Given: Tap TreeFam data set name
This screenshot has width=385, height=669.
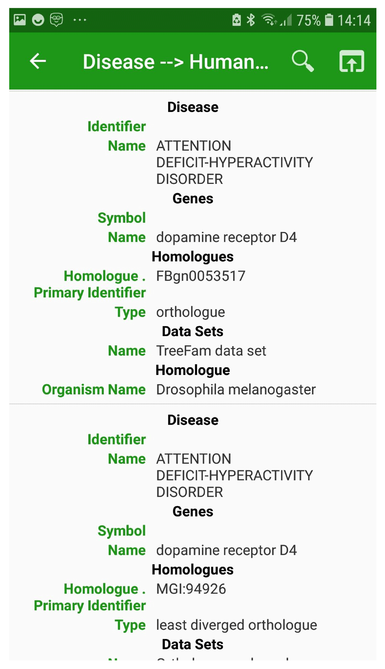Looking at the screenshot, I should (x=211, y=351).
